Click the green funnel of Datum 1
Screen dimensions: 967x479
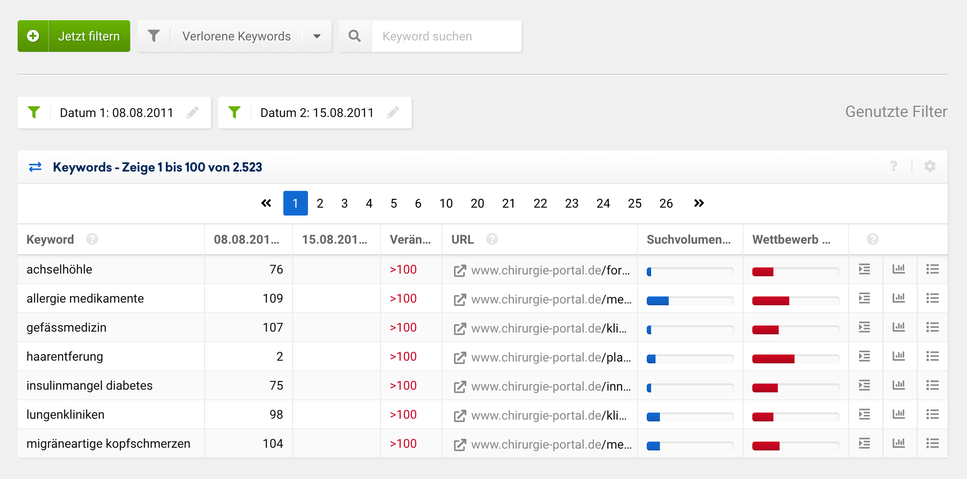pos(34,113)
